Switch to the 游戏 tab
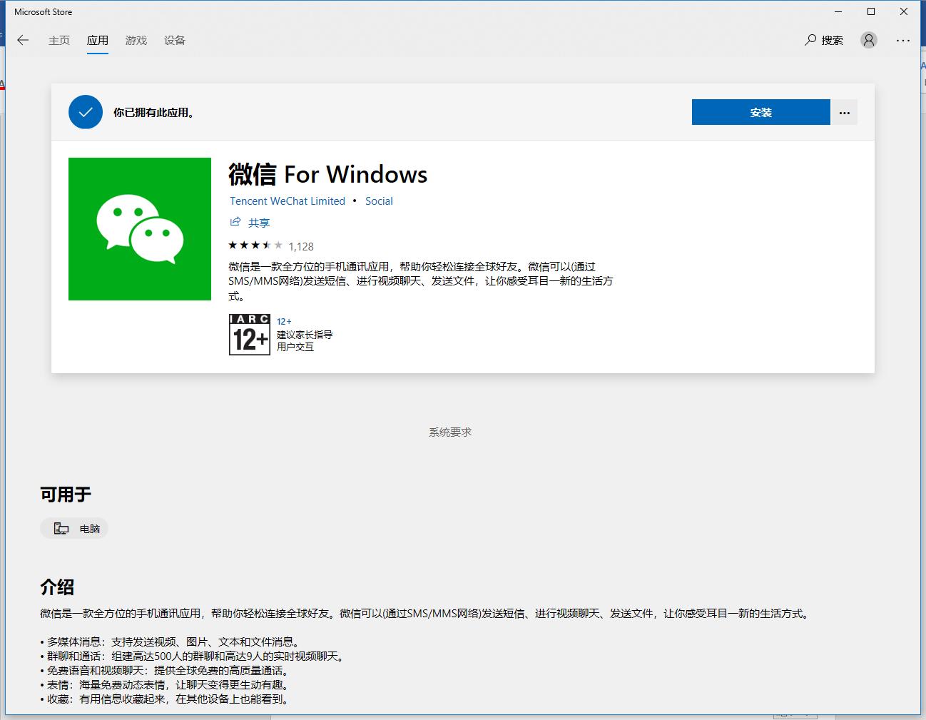Screen dimensions: 926x720 (136, 41)
